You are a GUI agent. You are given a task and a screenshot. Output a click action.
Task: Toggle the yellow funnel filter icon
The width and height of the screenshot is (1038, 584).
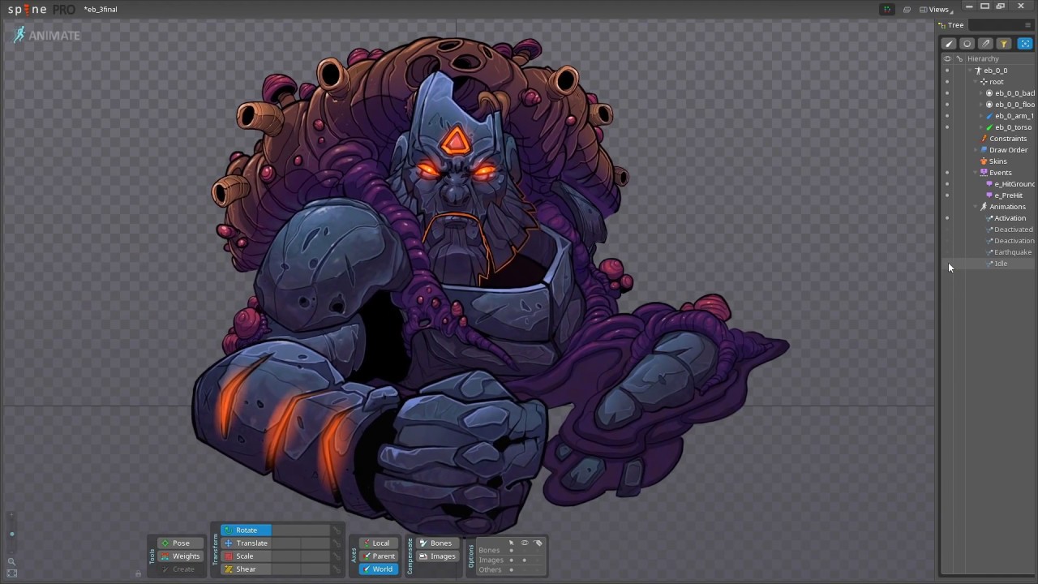1004,44
